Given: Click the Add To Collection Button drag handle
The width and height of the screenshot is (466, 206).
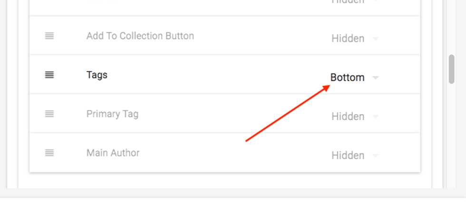Looking at the screenshot, I should [x=49, y=36].
